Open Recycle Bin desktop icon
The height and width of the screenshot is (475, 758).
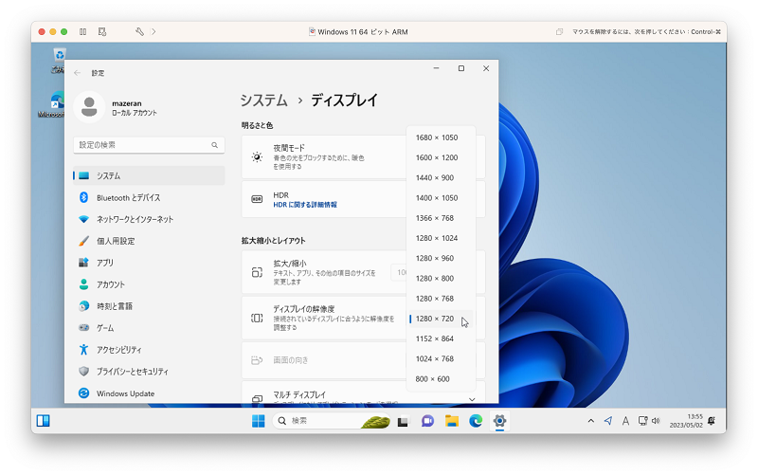pos(59,61)
